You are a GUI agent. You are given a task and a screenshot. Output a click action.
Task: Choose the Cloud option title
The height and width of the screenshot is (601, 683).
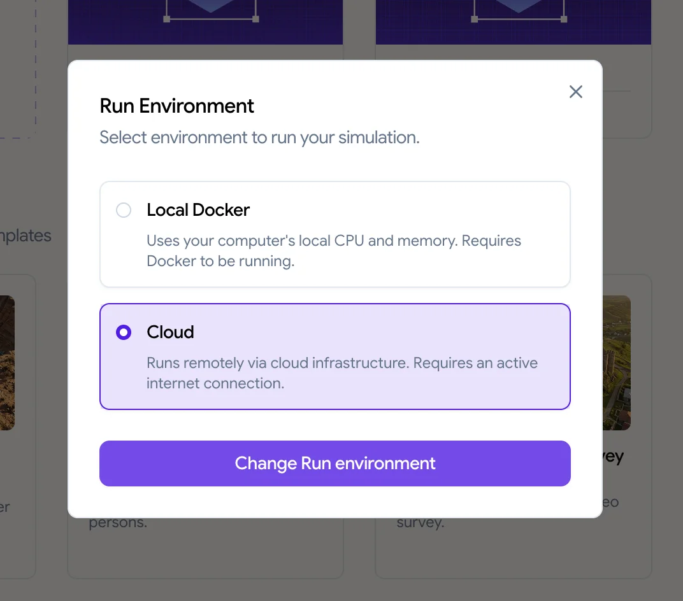point(170,332)
